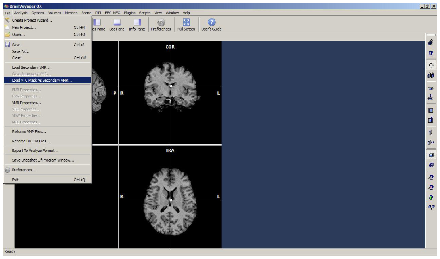The image size is (440, 259).
Task: Select Rename DICOM Files... menu entry
Action: tap(47, 141)
